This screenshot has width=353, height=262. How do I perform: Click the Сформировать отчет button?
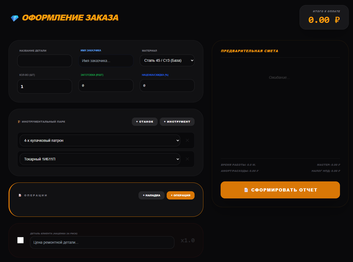[280, 190]
